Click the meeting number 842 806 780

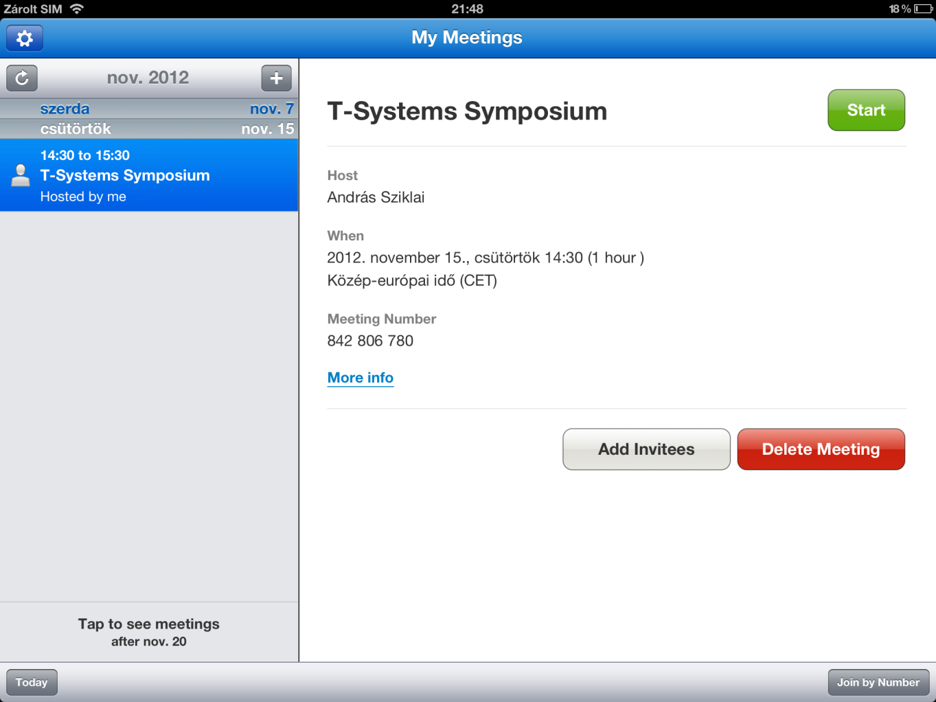(x=370, y=341)
